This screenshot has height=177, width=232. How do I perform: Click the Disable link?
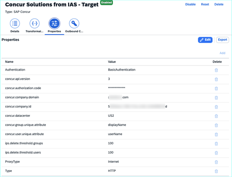(190, 4)
